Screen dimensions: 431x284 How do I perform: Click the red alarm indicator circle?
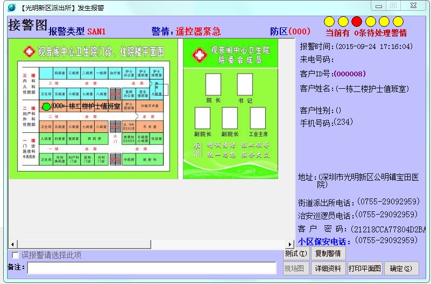pyautogui.click(x=357, y=22)
